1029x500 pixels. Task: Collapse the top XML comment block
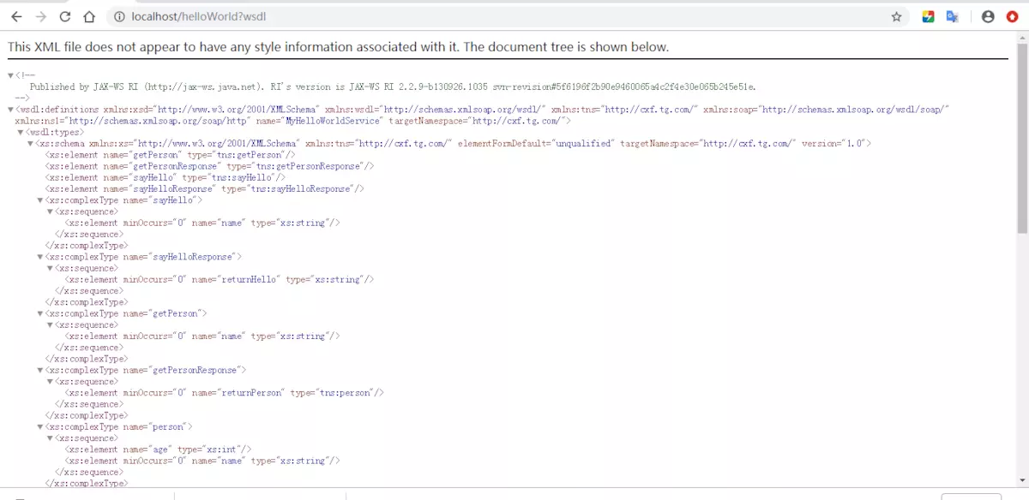click(x=11, y=76)
